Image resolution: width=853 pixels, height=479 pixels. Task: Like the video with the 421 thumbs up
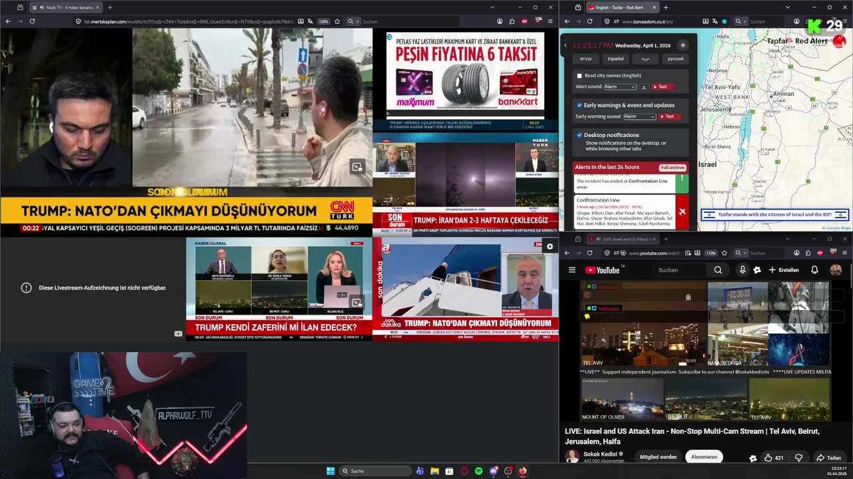[x=775, y=458]
